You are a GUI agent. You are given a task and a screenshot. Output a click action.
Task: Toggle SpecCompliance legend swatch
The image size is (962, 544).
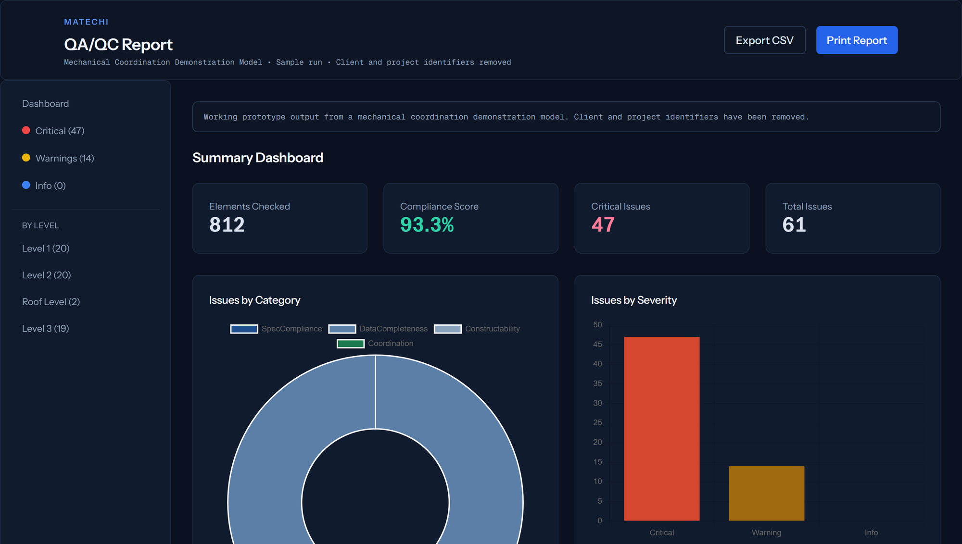pyautogui.click(x=244, y=329)
